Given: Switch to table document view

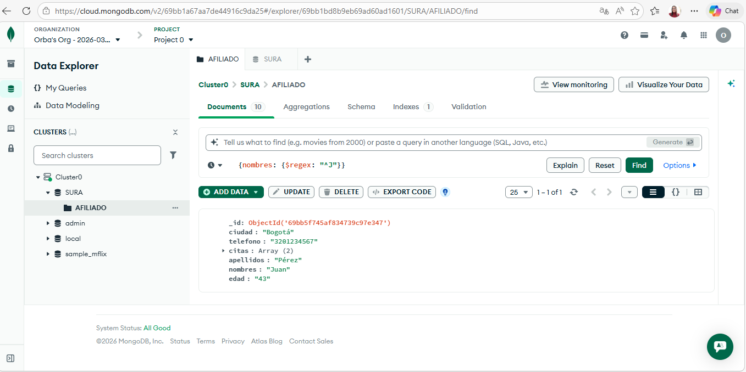Looking at the screenshot, I should tap(698, 192).
